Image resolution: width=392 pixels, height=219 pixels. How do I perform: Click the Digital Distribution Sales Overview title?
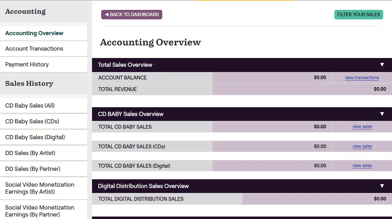point(143,186)
